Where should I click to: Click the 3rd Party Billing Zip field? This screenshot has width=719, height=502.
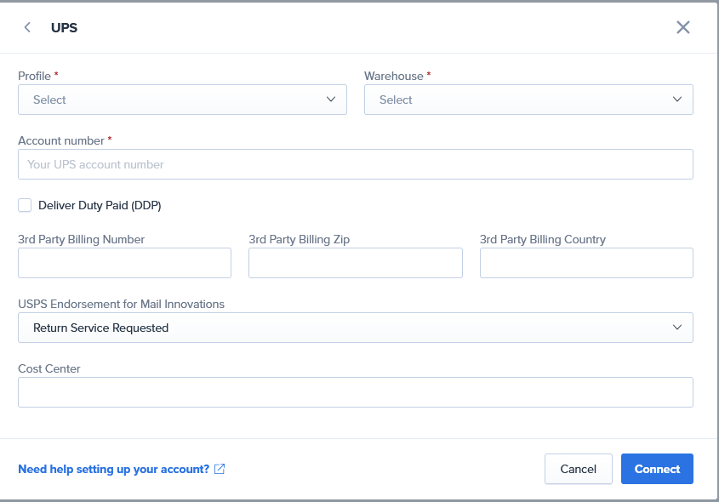pos(356,263)
